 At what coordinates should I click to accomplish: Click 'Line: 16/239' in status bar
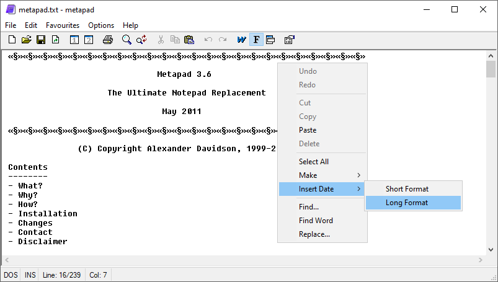(x=61, y=275)
